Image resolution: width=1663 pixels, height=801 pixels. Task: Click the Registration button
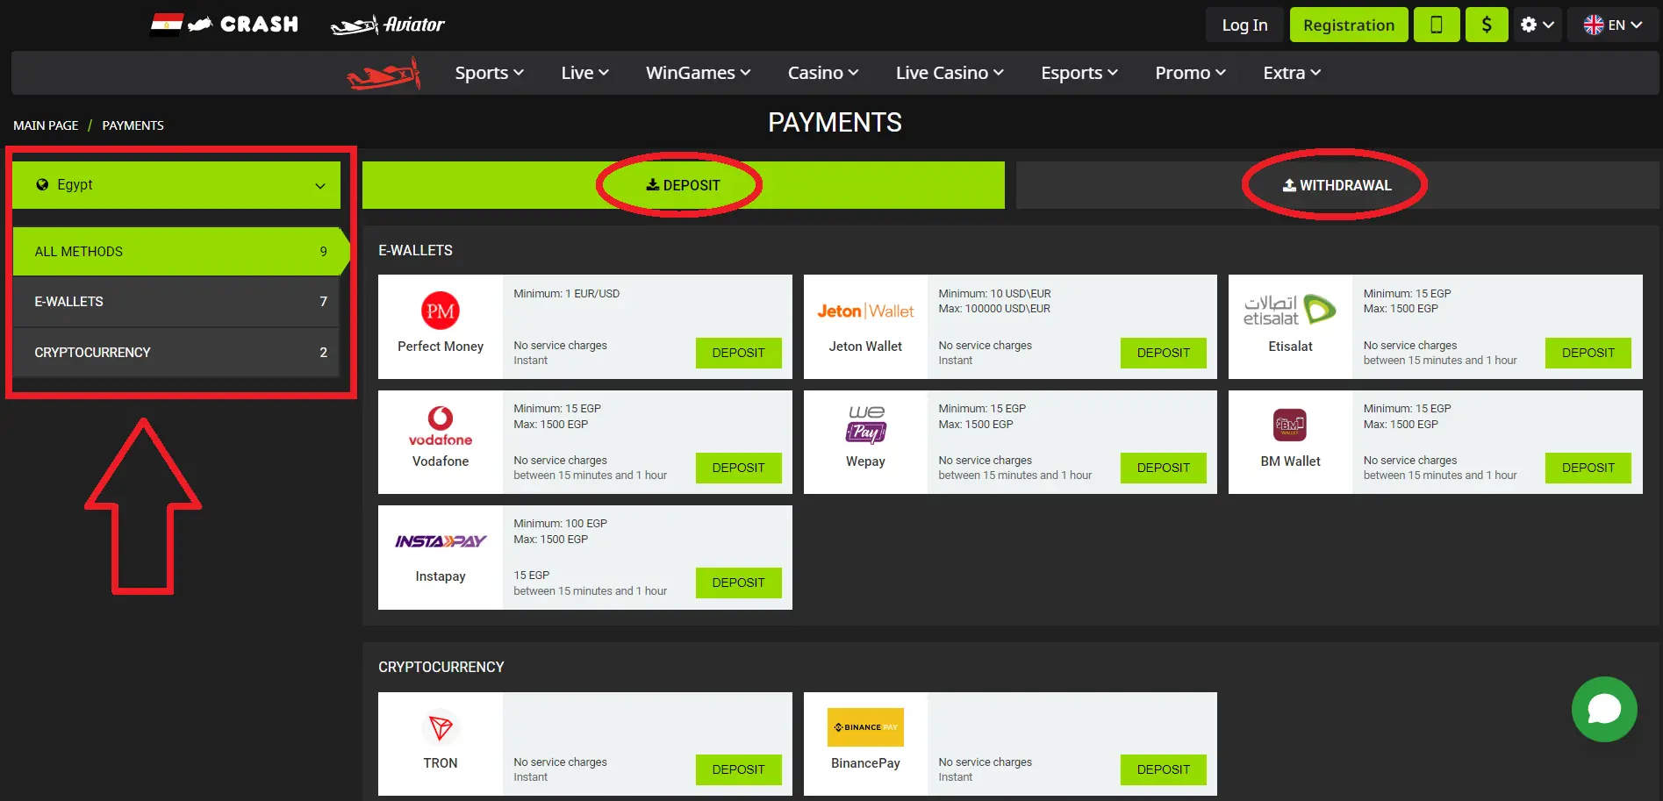tap(1349, 24)
